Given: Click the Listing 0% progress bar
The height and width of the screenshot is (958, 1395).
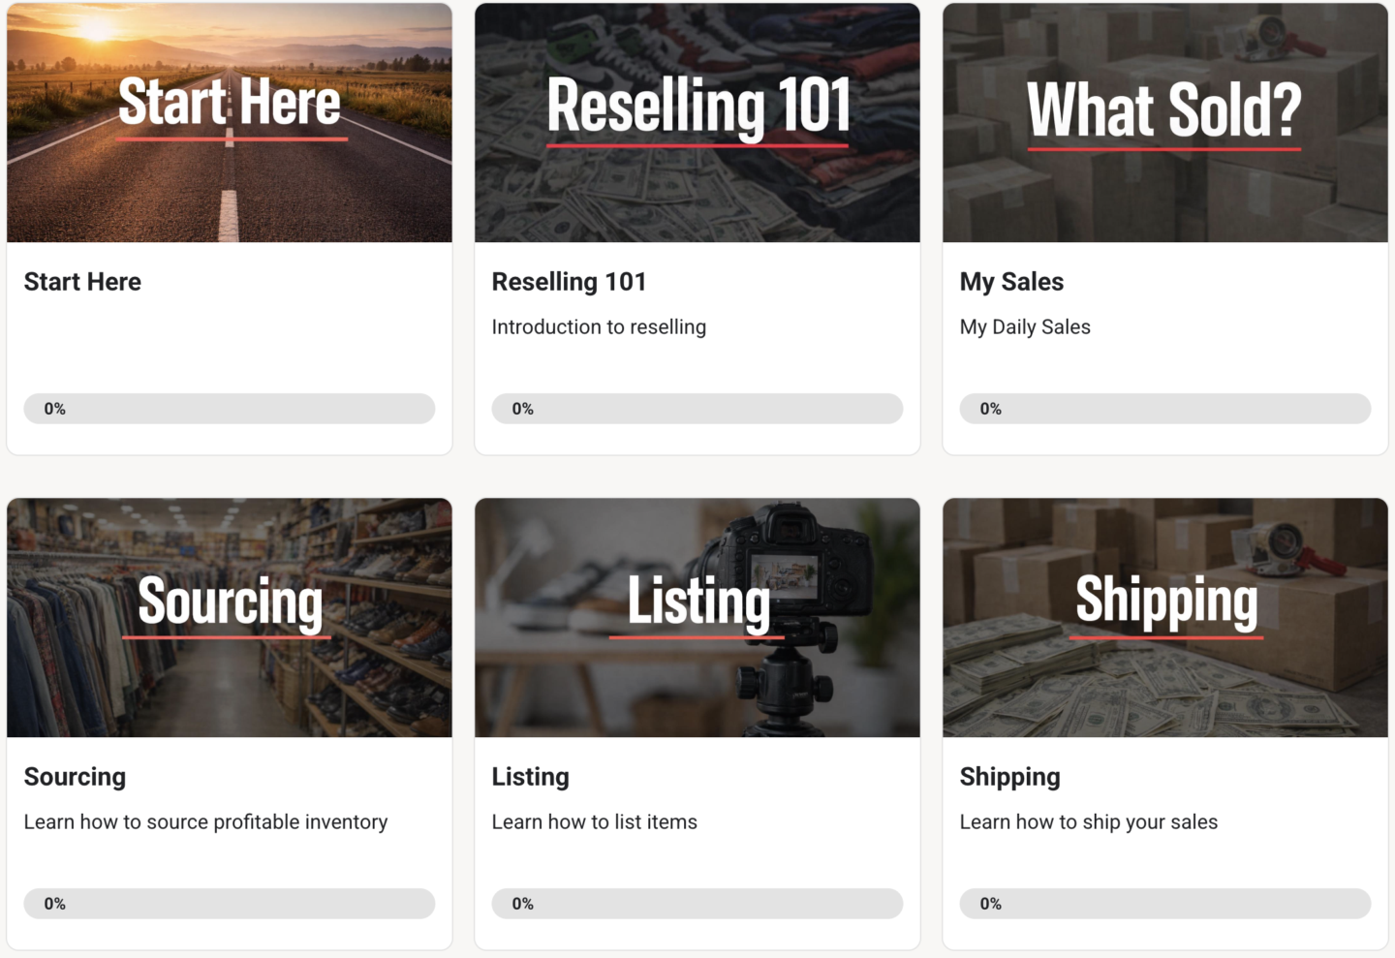Looking at the screenshot, I should click(x=697, y=904).
